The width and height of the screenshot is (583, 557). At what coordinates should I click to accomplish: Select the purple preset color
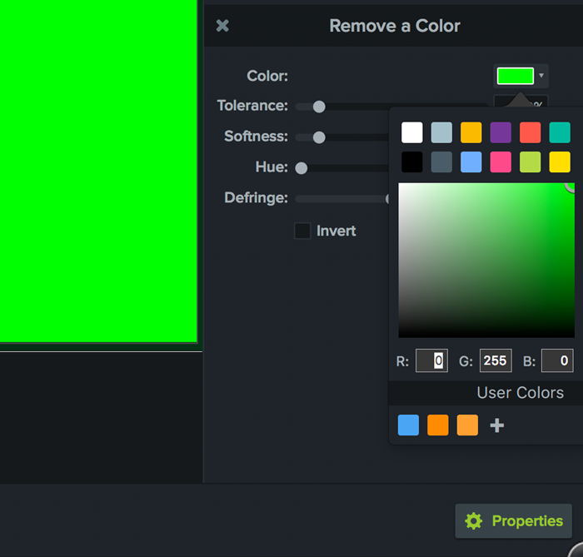coord(501,132)
